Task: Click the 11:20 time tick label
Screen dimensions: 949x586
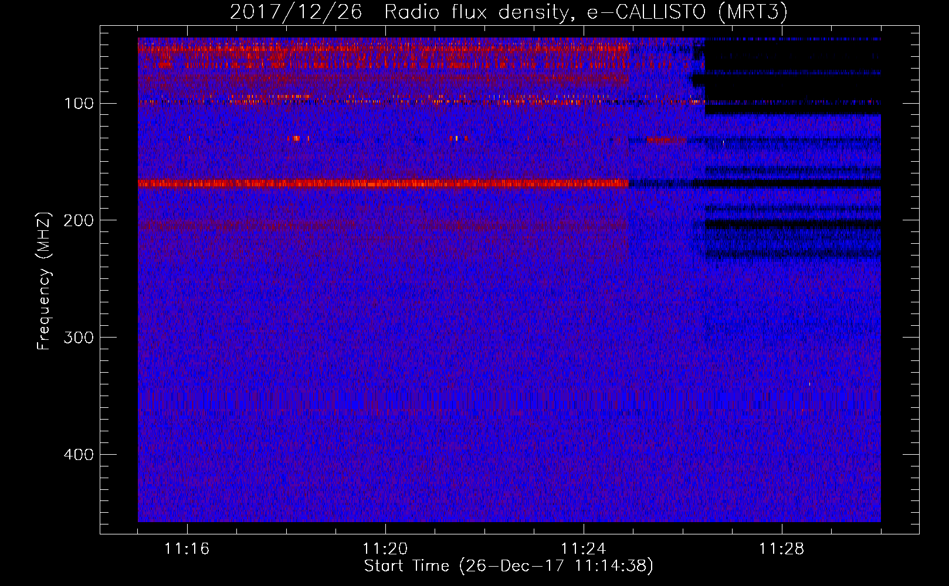Action: pyautogui.click(x=385, y=549)
